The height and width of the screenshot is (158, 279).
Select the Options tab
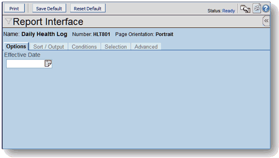click(16, 46)
